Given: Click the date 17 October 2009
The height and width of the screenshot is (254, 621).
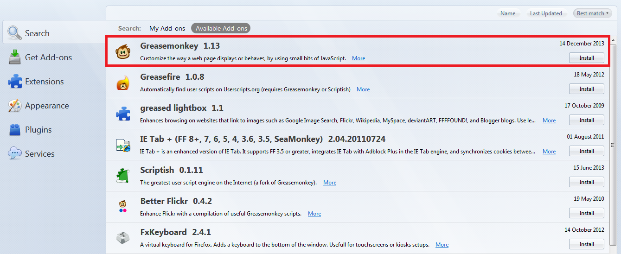Looking at the screenshot, I should point(584,106).
